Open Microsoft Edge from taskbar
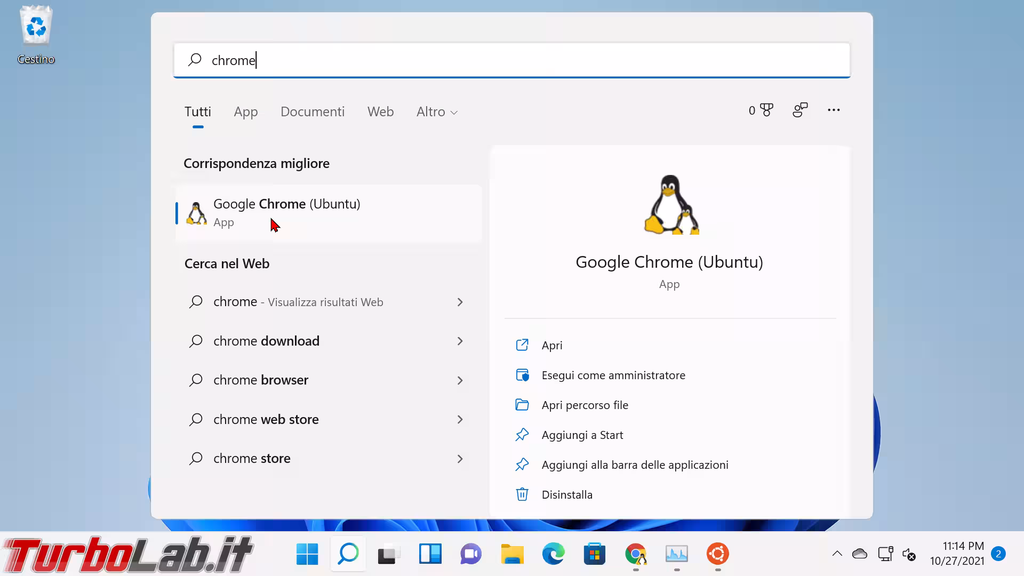The width and height of the screenshot is (1024, 576). (x=553, y=554)
